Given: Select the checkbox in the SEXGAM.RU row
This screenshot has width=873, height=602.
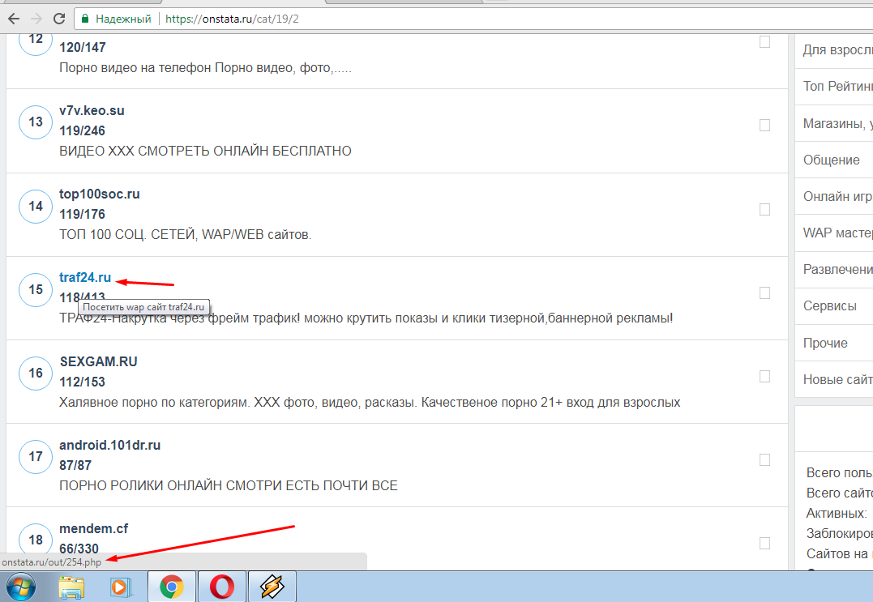Looking at the screenshot, I should [764, 376].
